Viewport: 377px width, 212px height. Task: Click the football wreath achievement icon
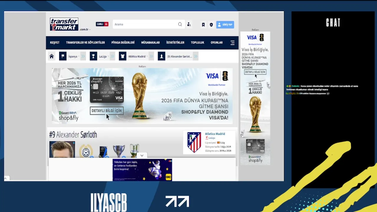pos(86,151)
